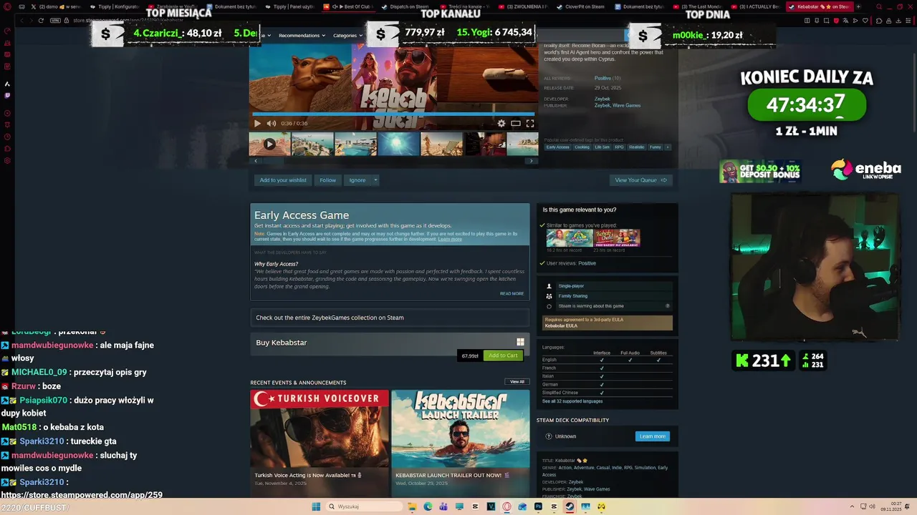This screenshot has height=515, width=917.
Task: Click Windows platform icon in purchase box
Action: pyautogui.click(x=520, y=342)
